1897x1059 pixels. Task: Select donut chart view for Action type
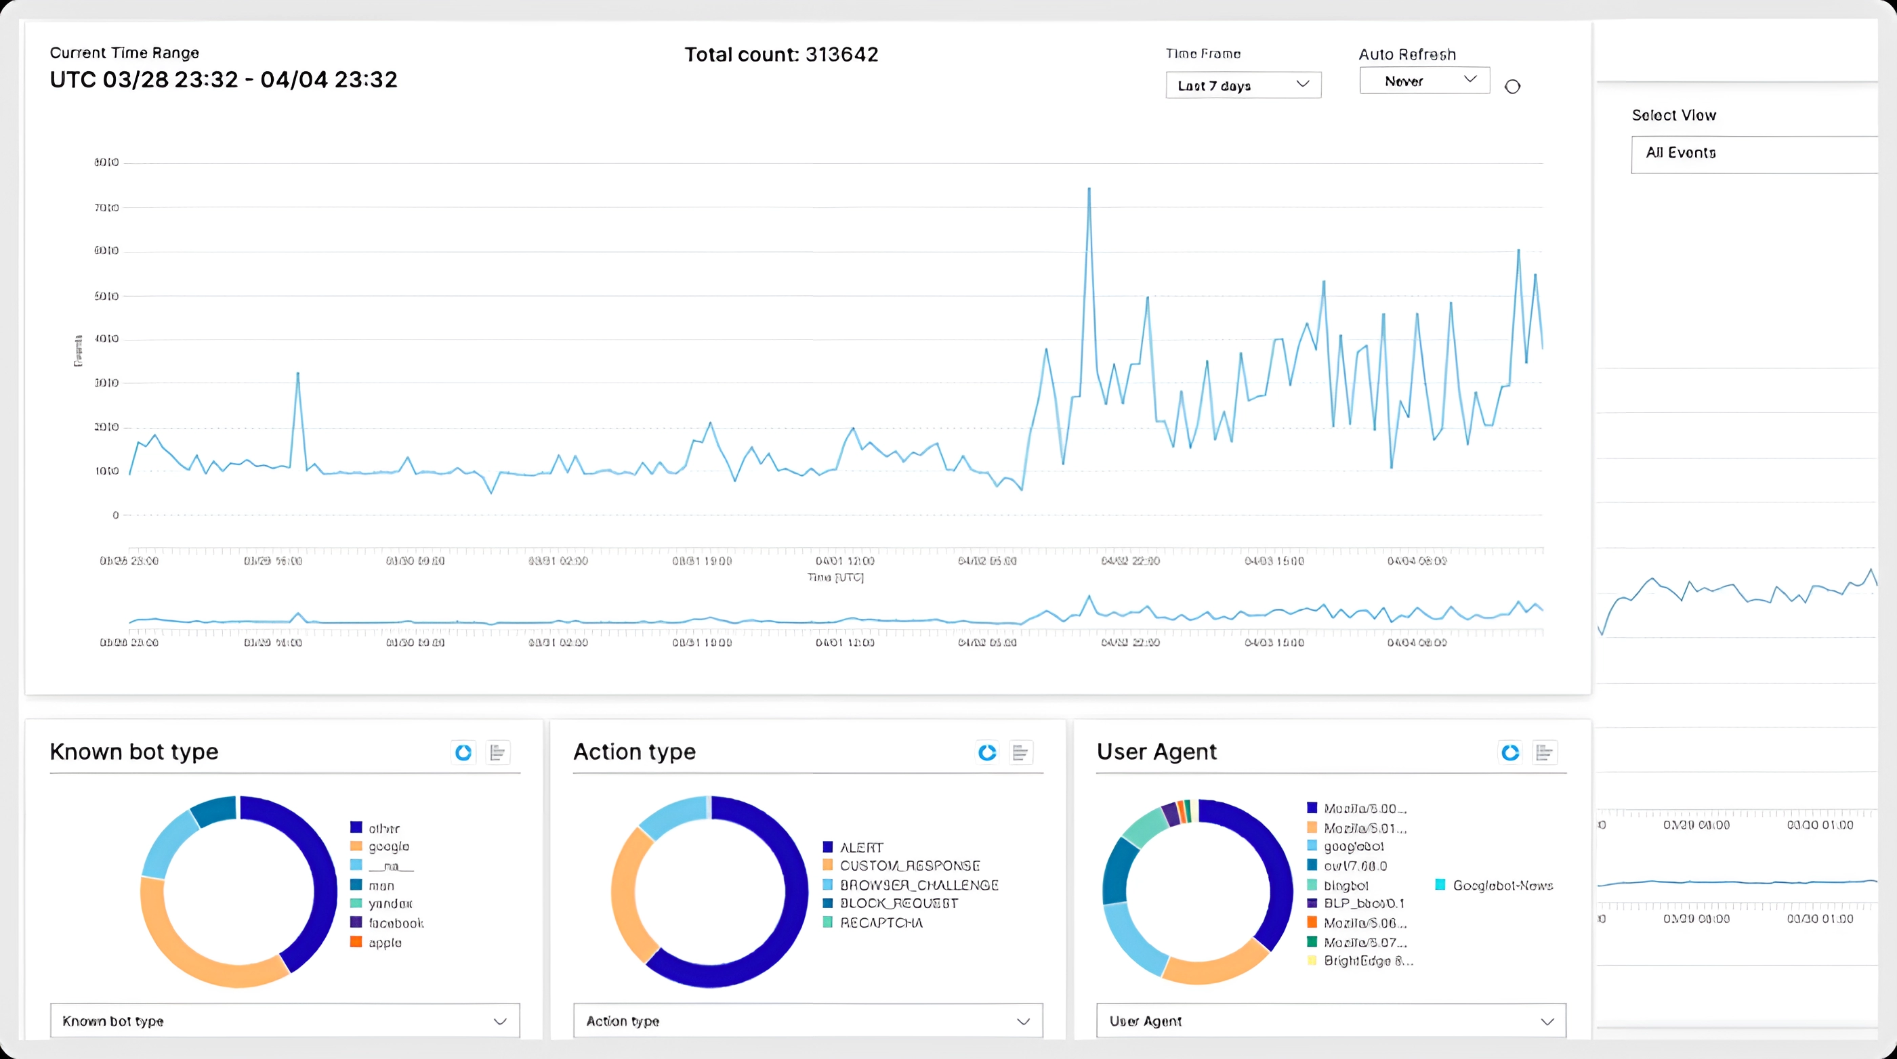point(987,752)
